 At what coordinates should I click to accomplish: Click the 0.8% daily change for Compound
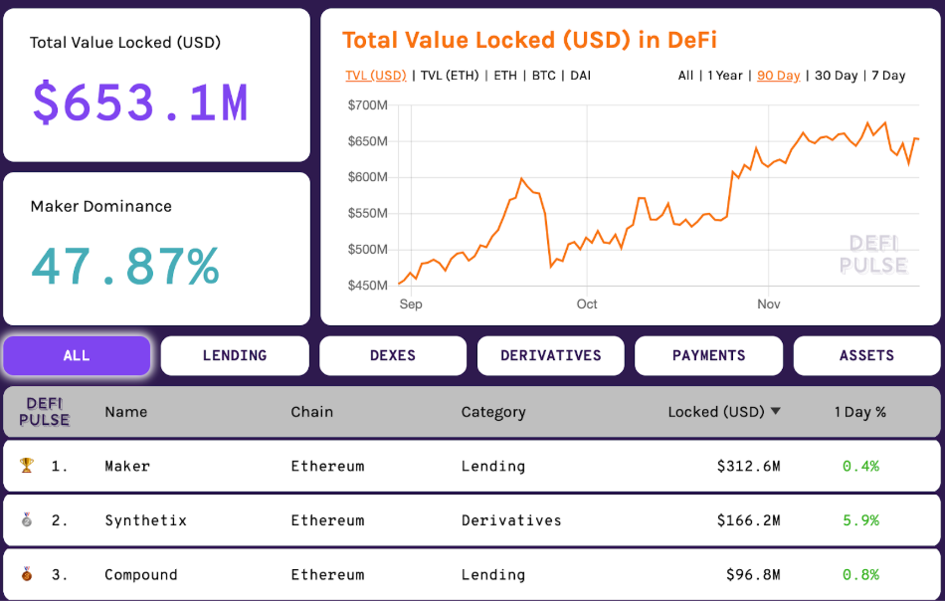860,574
